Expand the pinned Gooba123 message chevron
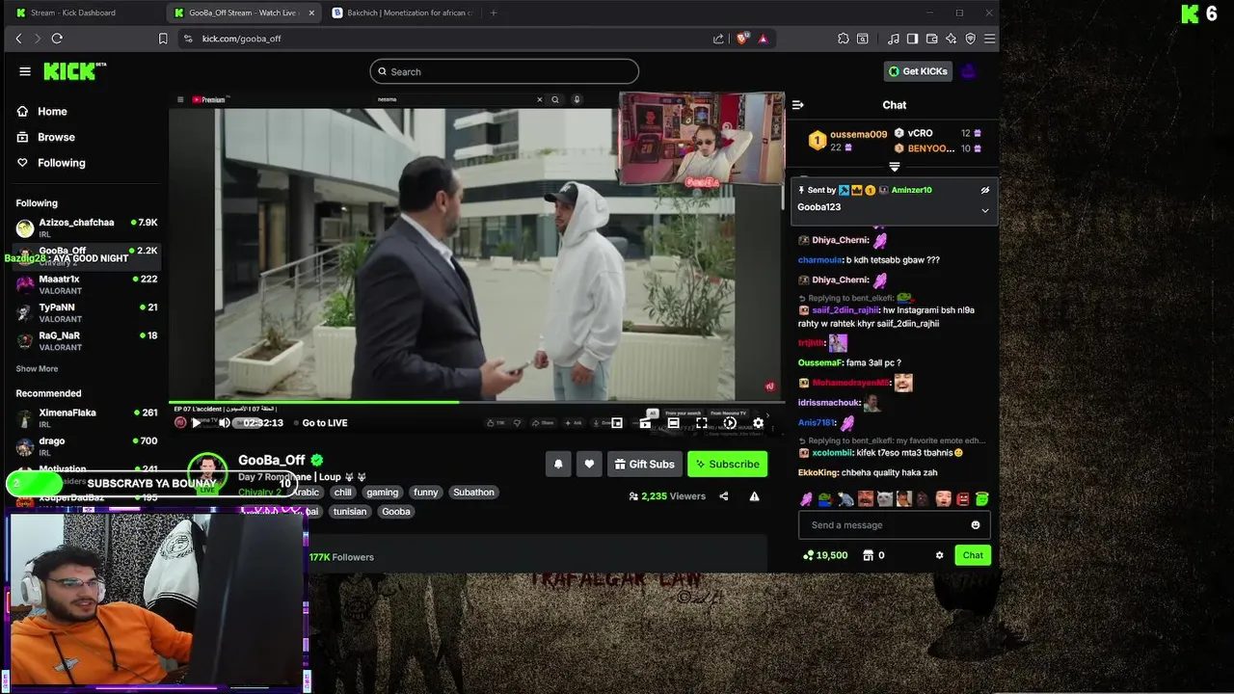Screen dimensions: 1234x694 click(984, 210)
